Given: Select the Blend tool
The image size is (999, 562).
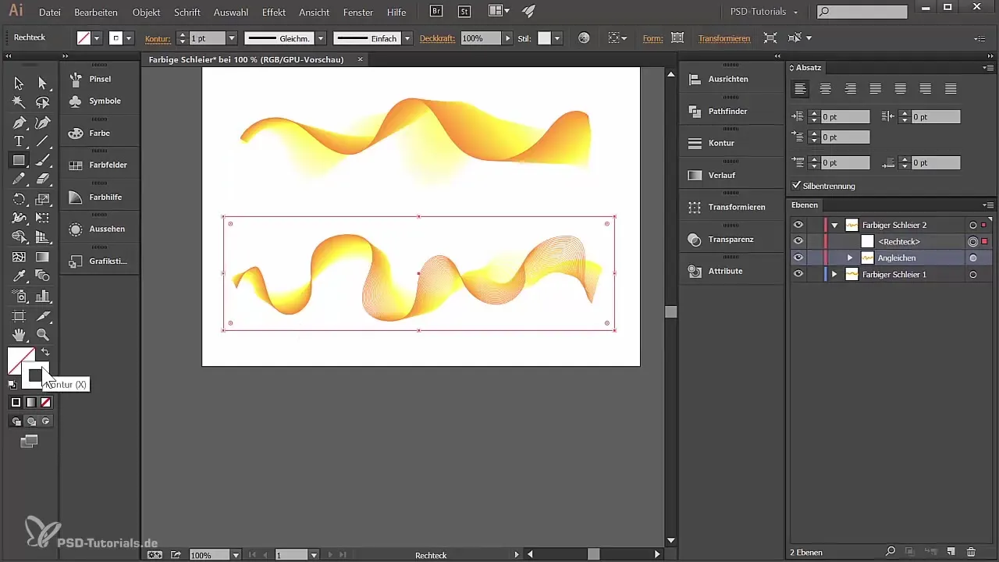Looking at the screenshot, I should coord(43,276).
